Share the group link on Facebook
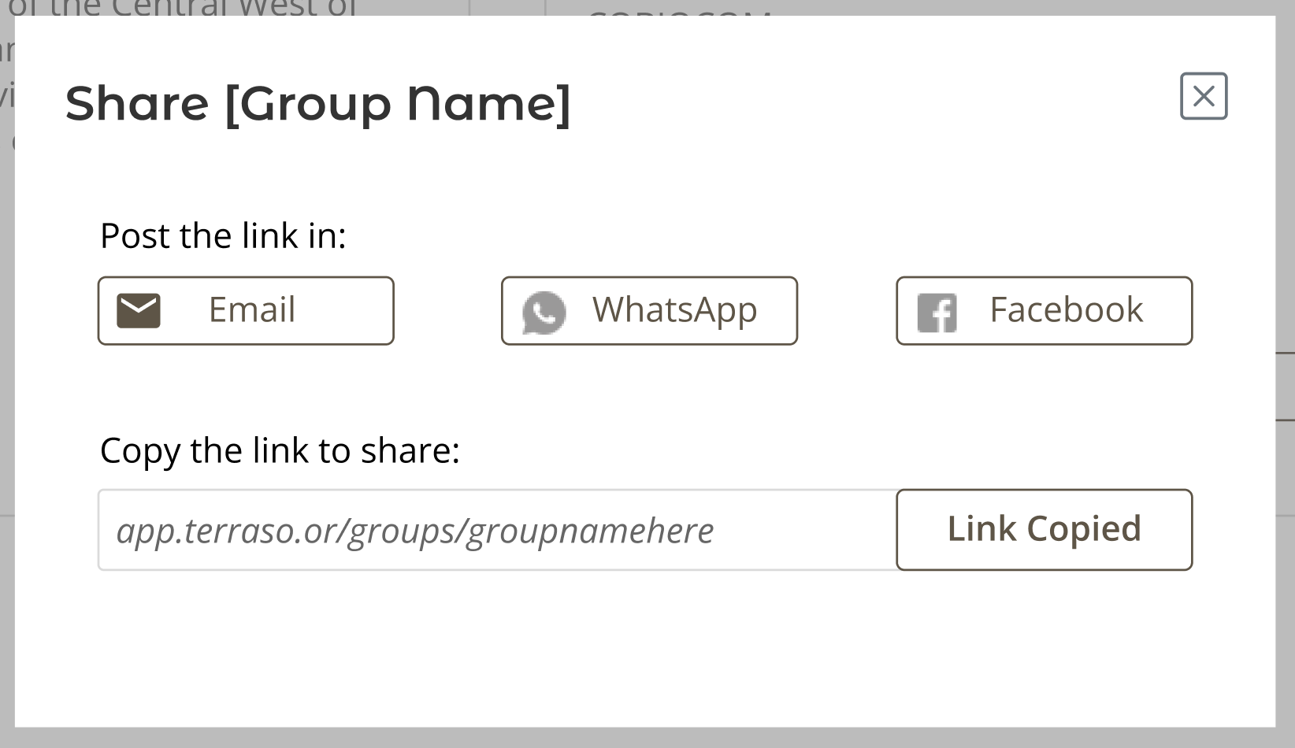This screenshot has width=1295, height=748. (x=1043, y=310)
